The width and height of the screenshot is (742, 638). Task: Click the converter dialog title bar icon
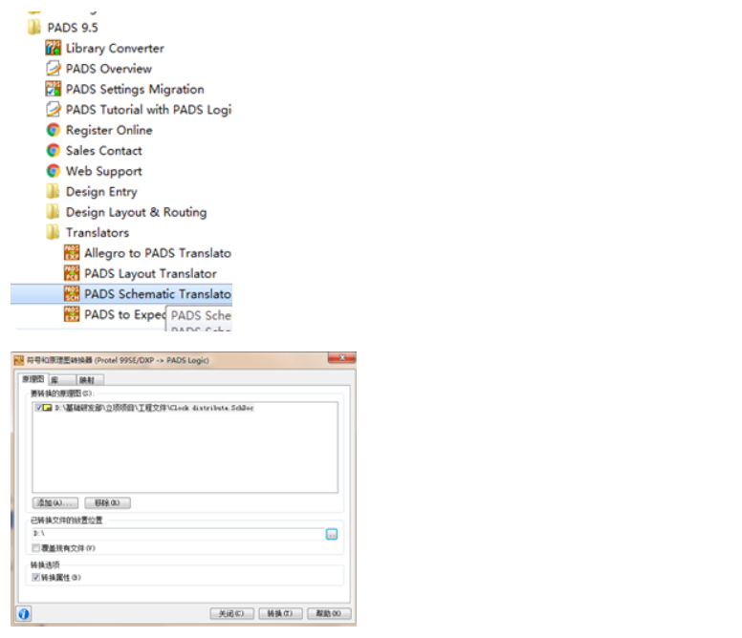[18, 361]
